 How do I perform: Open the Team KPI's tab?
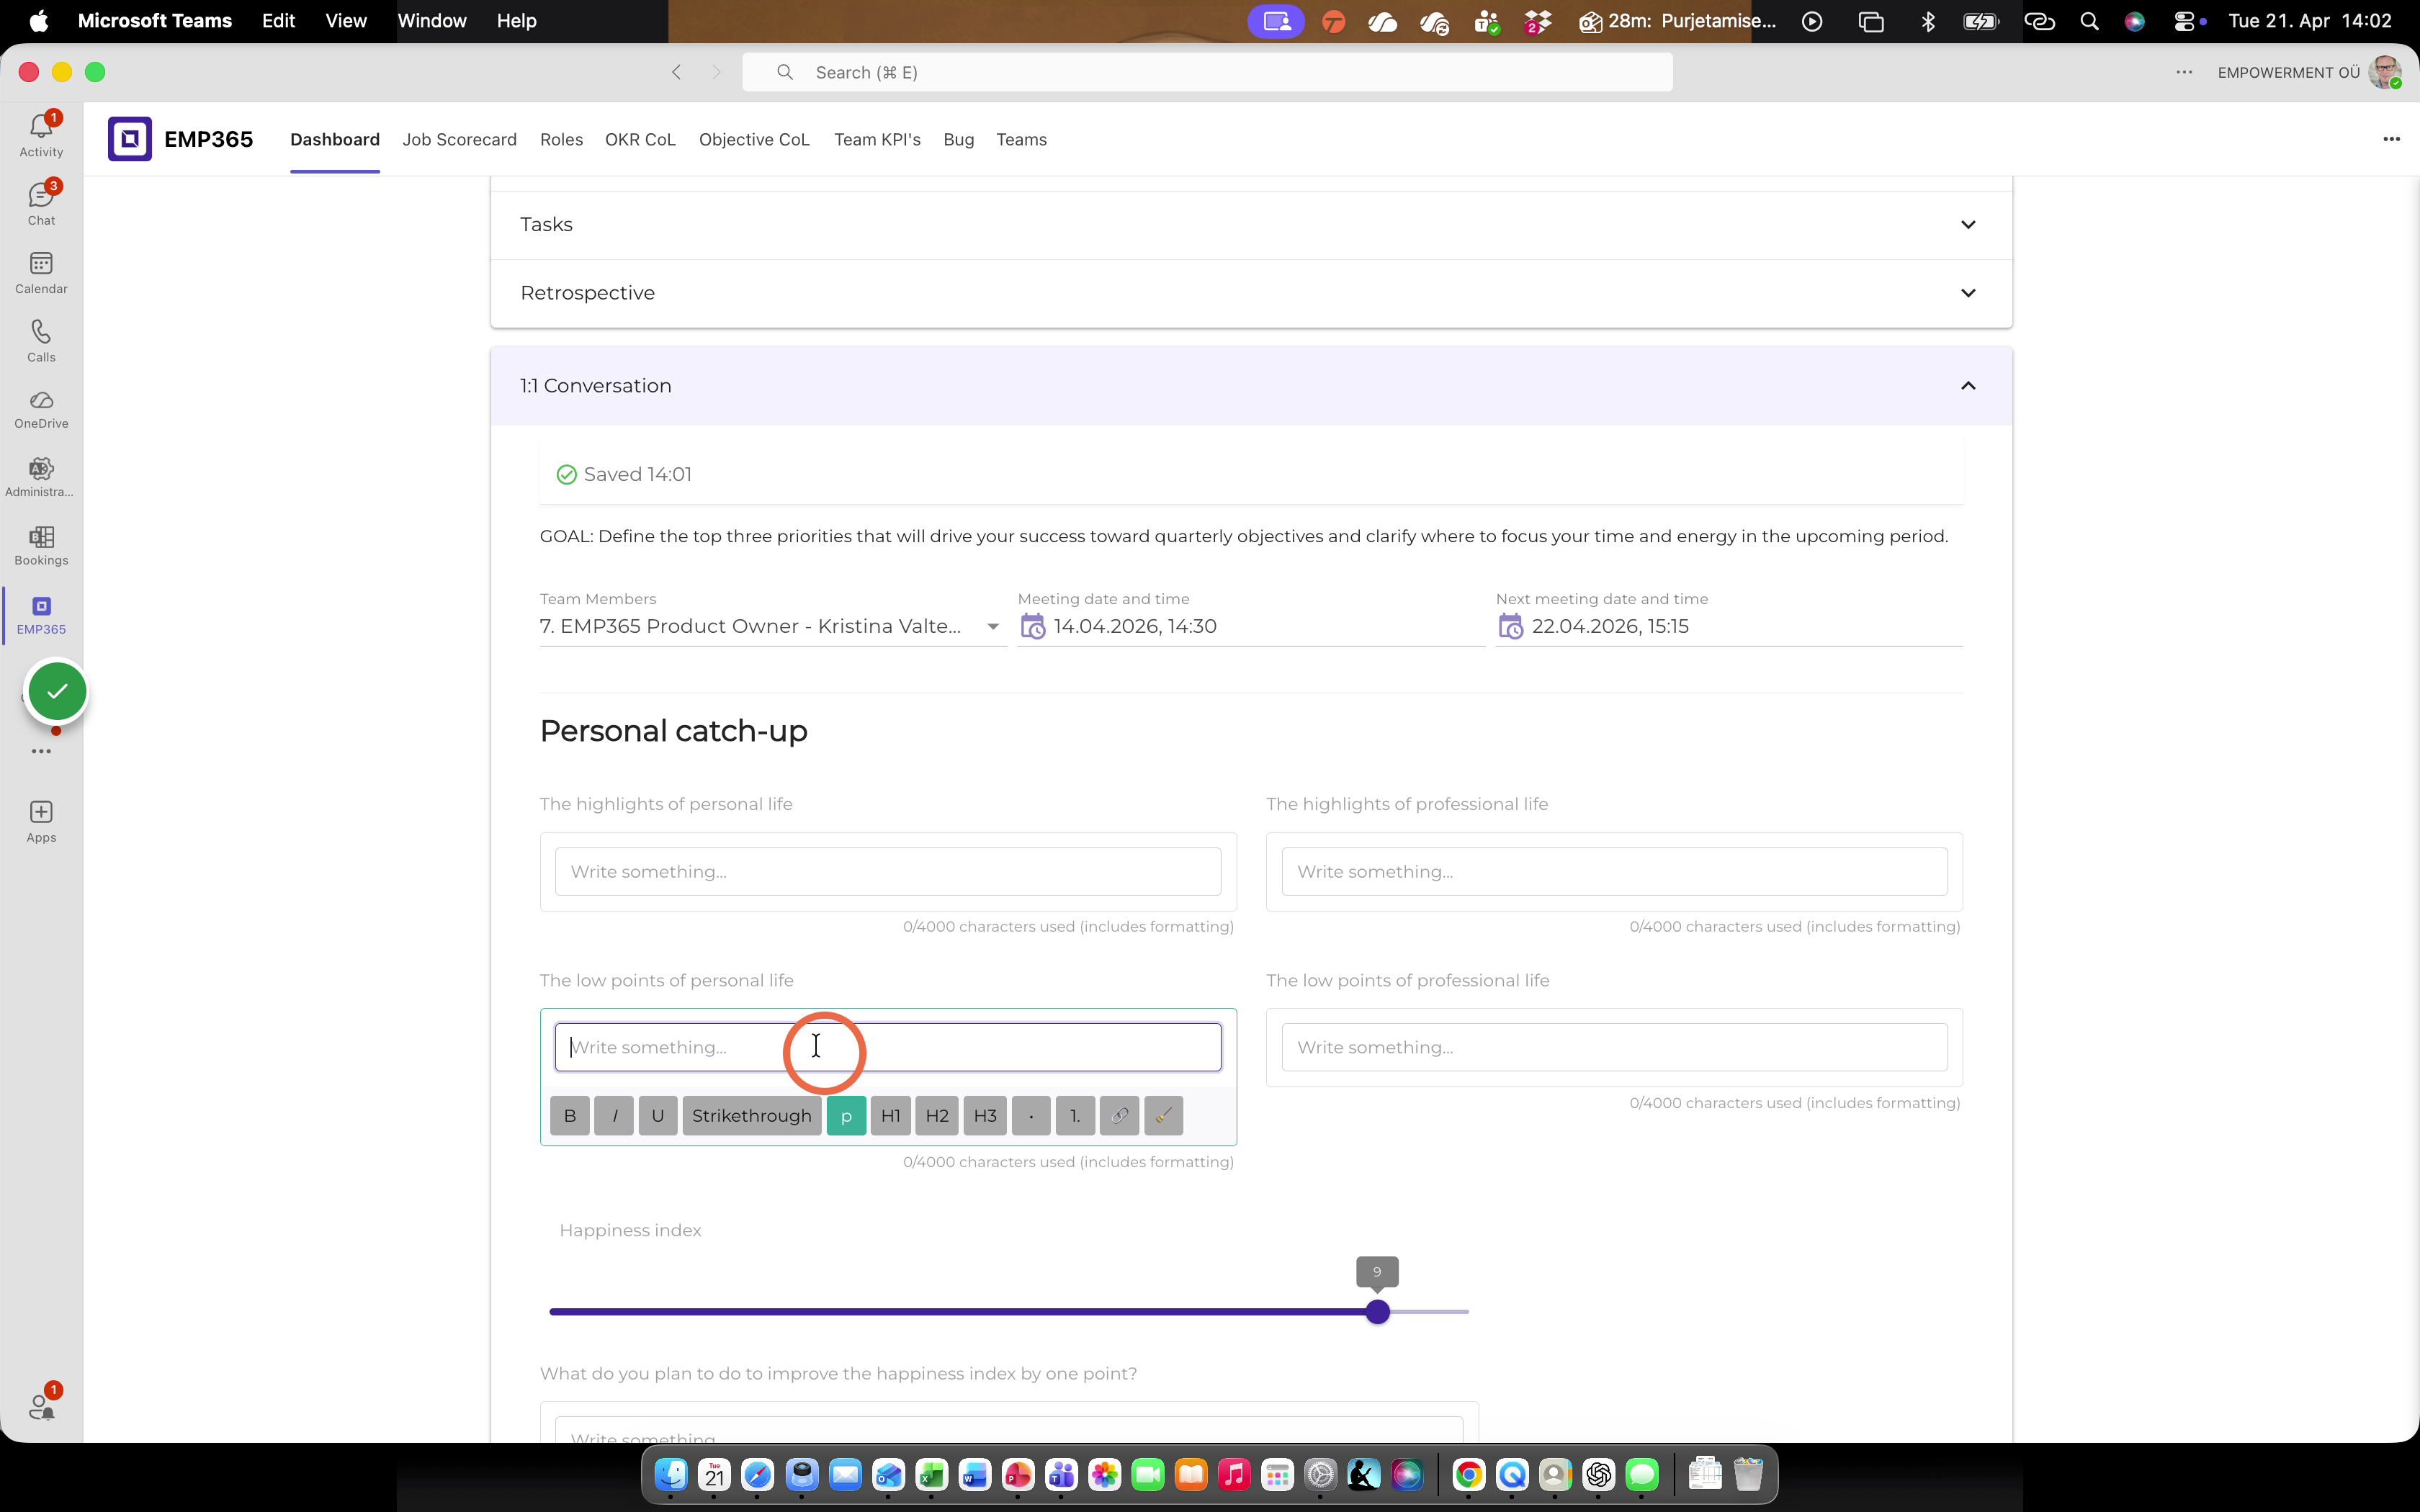pos(877,139)
